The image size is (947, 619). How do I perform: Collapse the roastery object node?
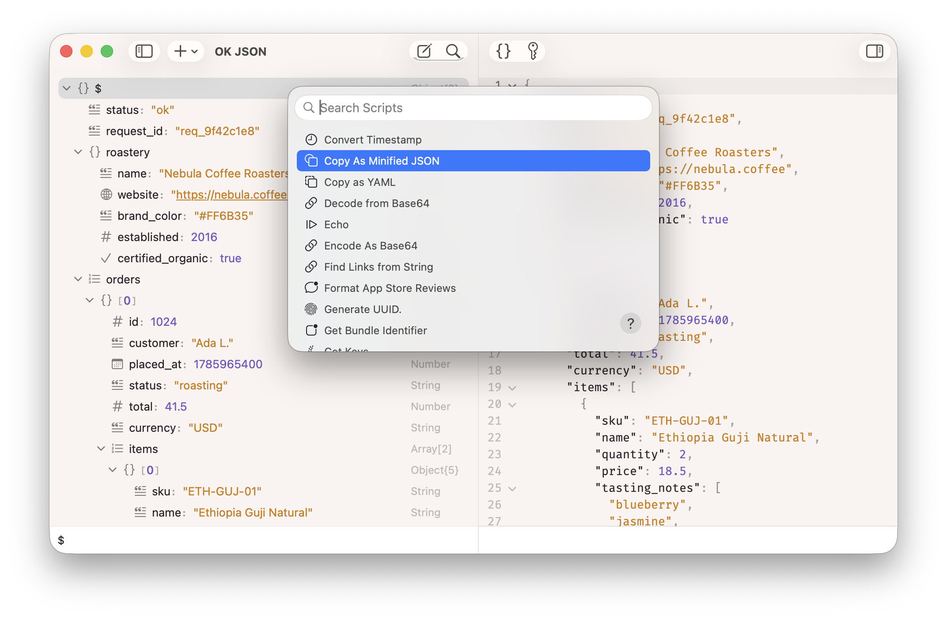click(x=78, y=152)
